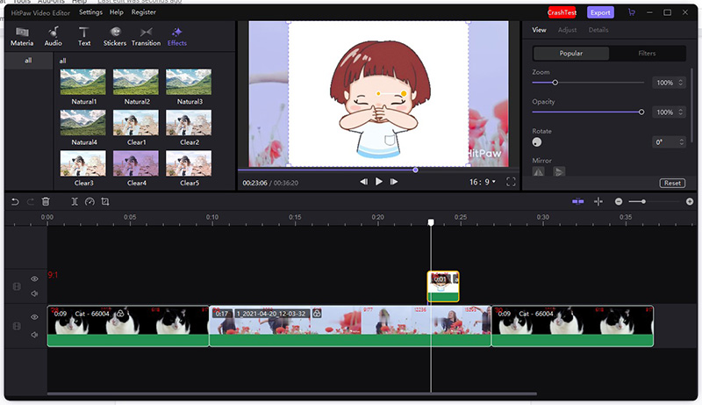Click the Opacity slider handle
The width and height of the screenshot is (702, 405).
pos(641,112)
